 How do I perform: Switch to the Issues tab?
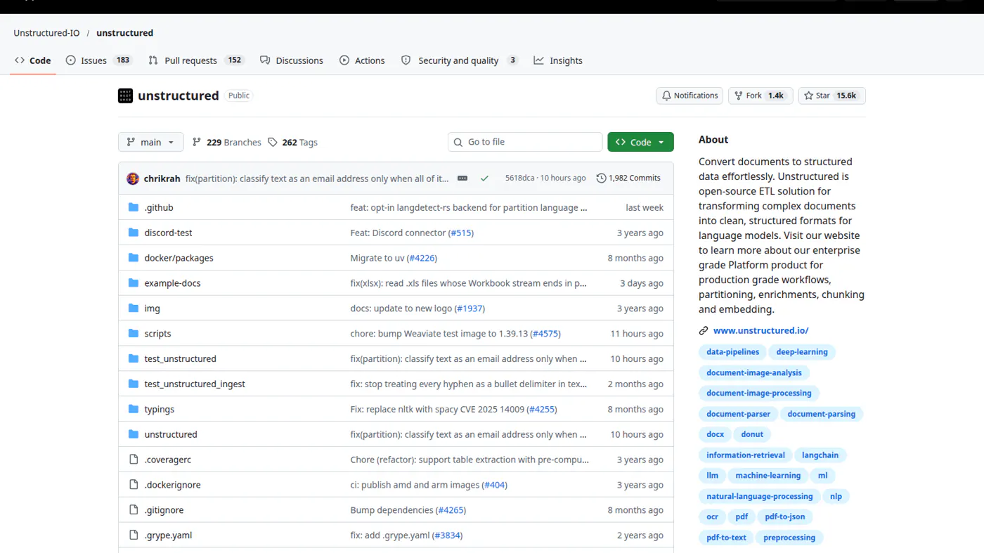click(99, 60)
